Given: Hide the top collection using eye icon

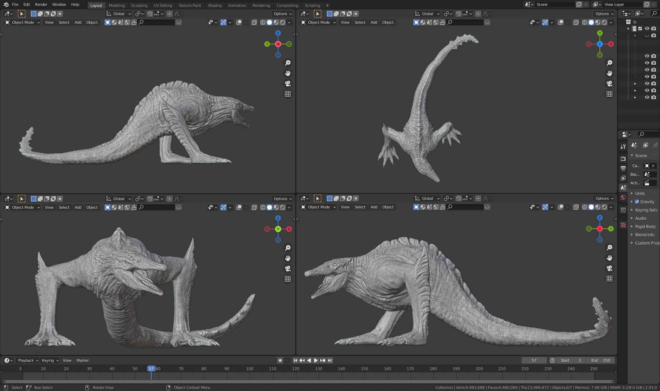Looking at the screenshot, I should pos(647,29).
